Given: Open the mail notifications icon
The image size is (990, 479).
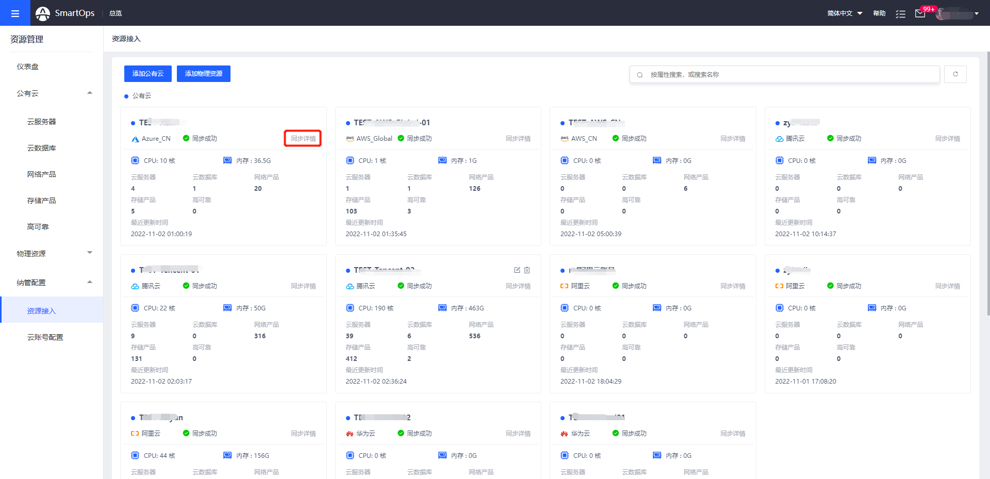Looking at the screenshot, I should (x=920, y=13).
